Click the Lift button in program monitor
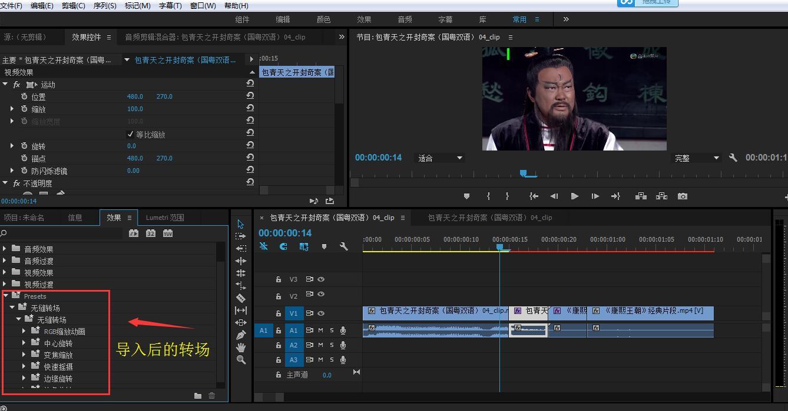Viewport: 788px width, 411px height. pos(641,196)
